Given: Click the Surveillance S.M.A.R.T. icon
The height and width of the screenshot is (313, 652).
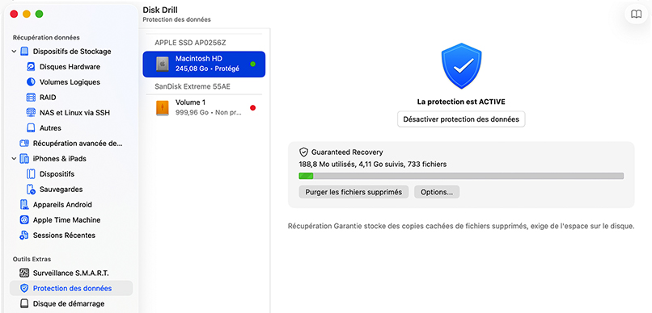Looking at the screenshot, I should pos(24,273).
